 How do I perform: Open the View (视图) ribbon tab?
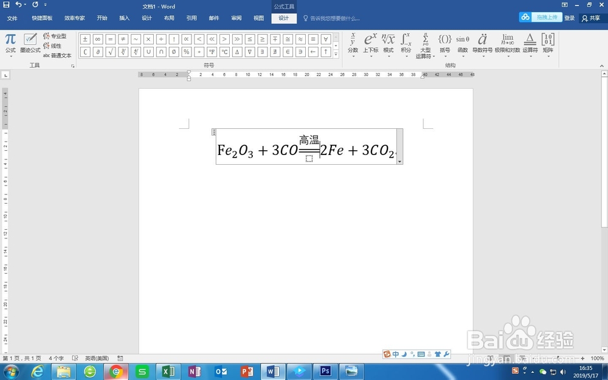click(x=258, y=18)
